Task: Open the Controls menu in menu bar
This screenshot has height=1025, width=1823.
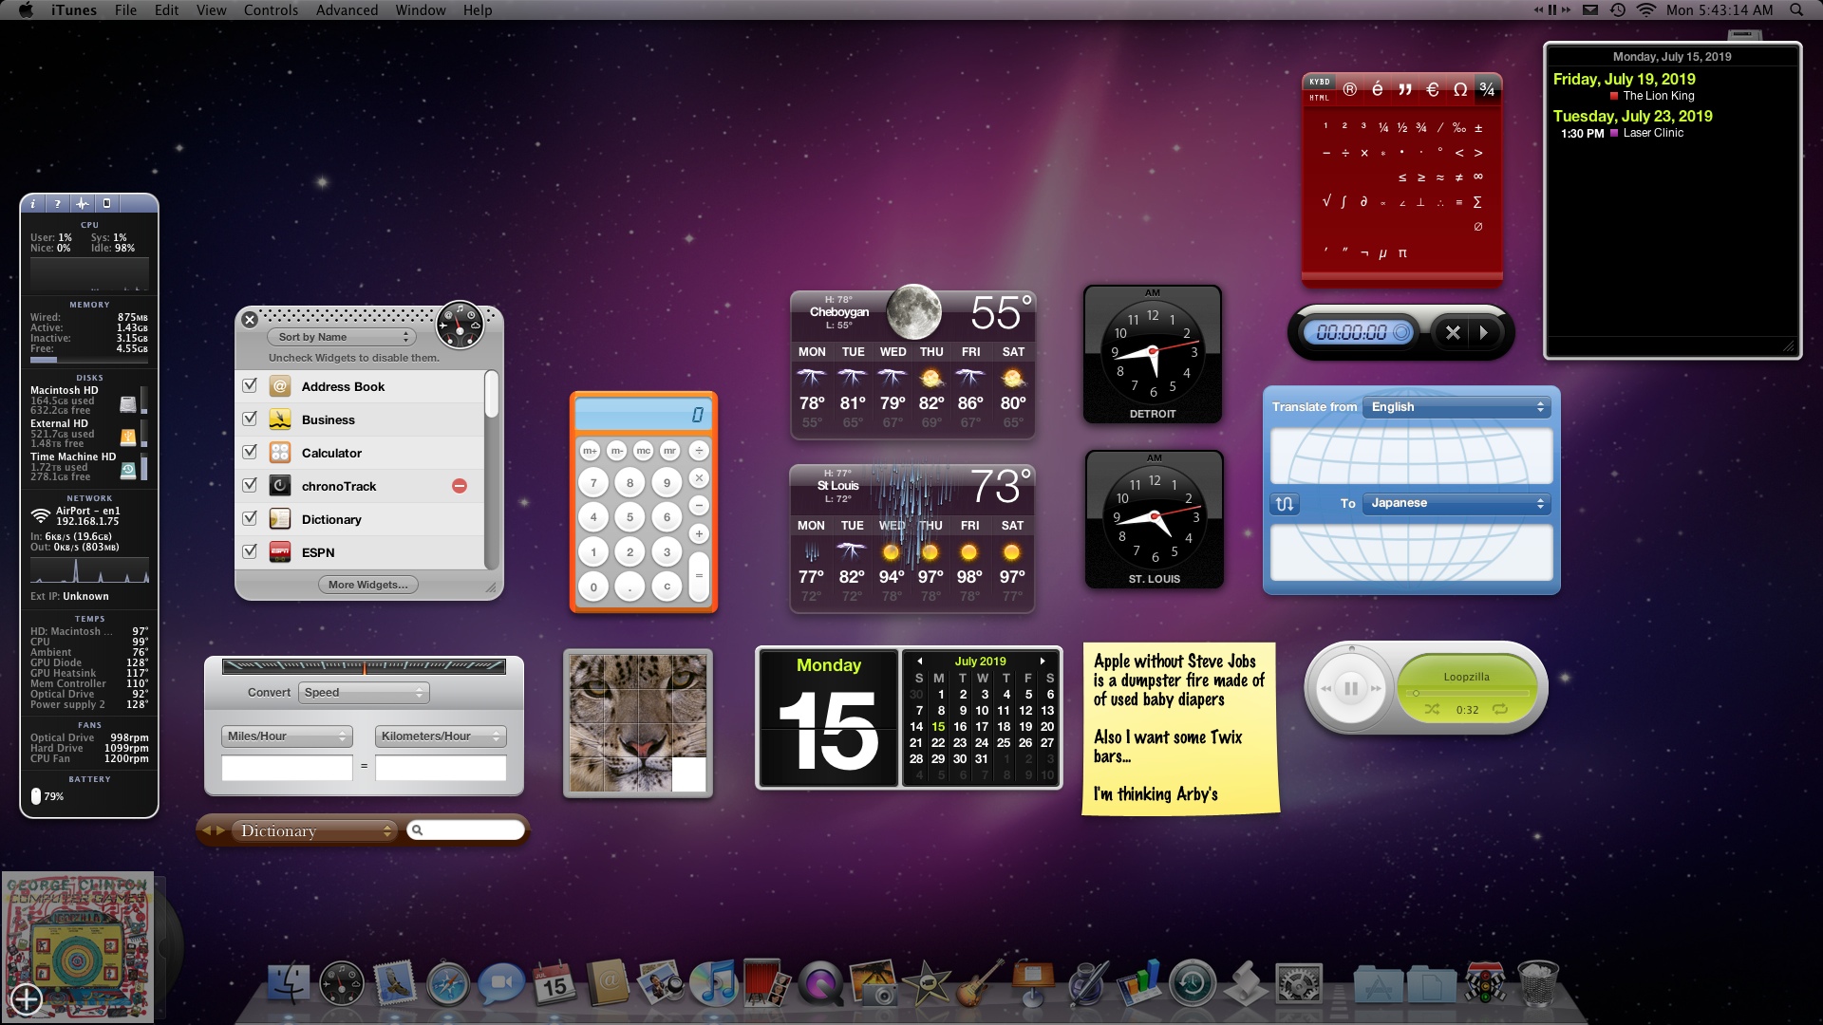Action: (x=271, y=9)
